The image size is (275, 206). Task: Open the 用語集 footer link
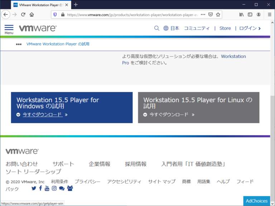coord(204,182)
